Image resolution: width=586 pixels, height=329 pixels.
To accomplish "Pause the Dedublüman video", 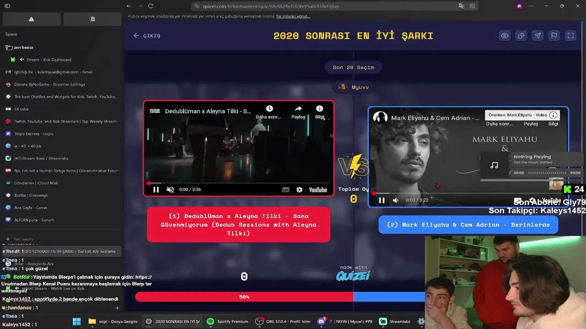I will coord(156,190).
